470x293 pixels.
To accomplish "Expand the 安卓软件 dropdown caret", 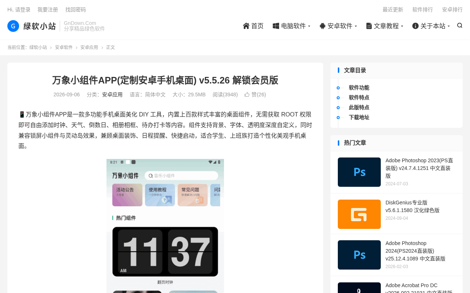I will pos(356,26).
